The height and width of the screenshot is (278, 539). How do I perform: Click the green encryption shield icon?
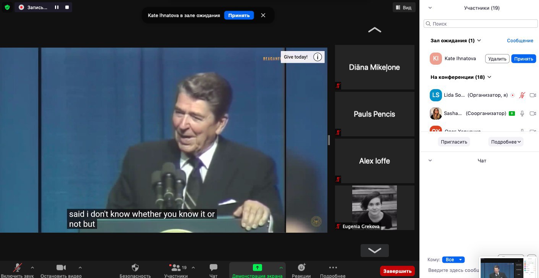click(x=7, y=7)
